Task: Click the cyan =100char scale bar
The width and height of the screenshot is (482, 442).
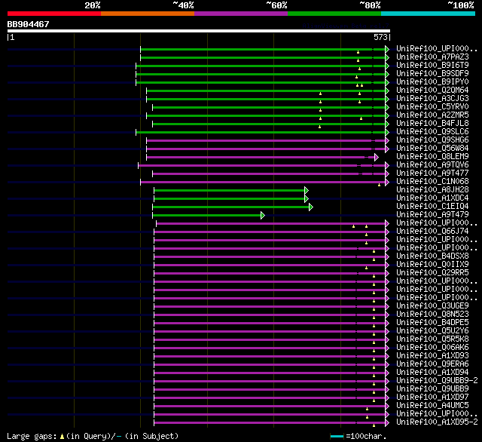Action: coord(337,436)
